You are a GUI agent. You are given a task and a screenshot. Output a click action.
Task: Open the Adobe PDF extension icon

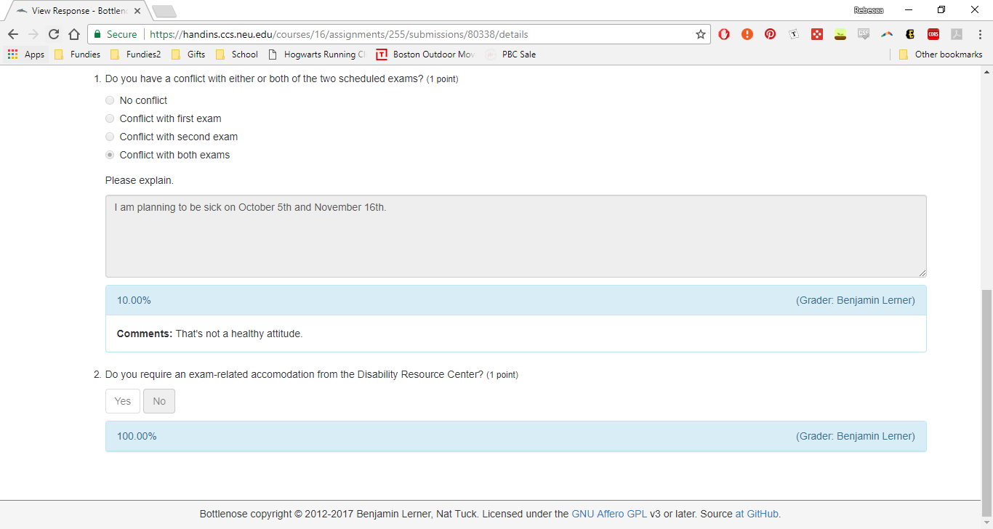pos(957,34)
